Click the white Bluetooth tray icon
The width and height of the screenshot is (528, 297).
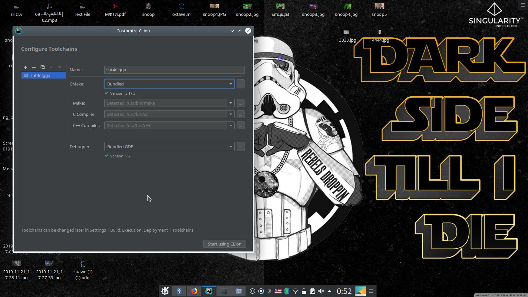[x=270, y=291]
